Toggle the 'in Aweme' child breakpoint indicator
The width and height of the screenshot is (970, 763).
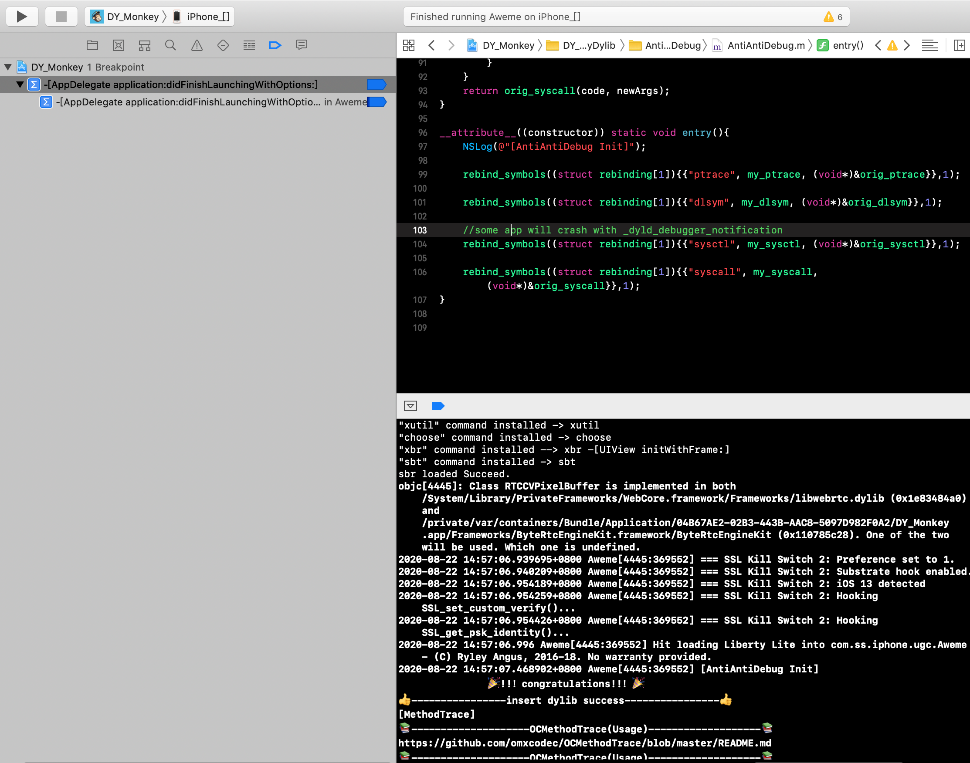tap(377, 102)
